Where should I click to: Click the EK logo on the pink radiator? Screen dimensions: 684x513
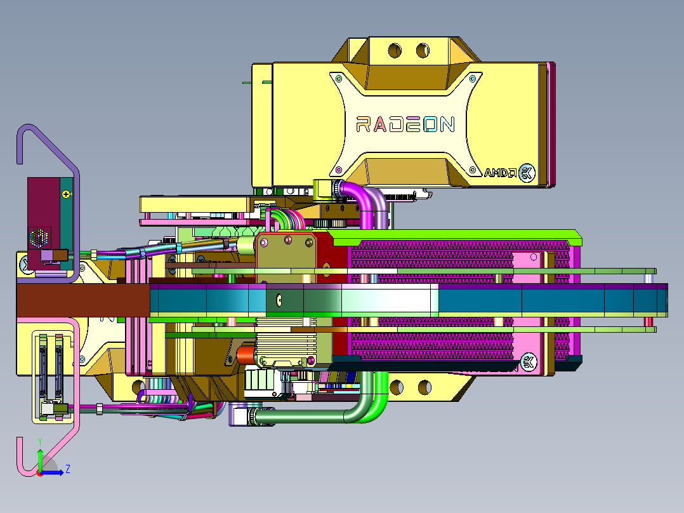pos(529,361)
